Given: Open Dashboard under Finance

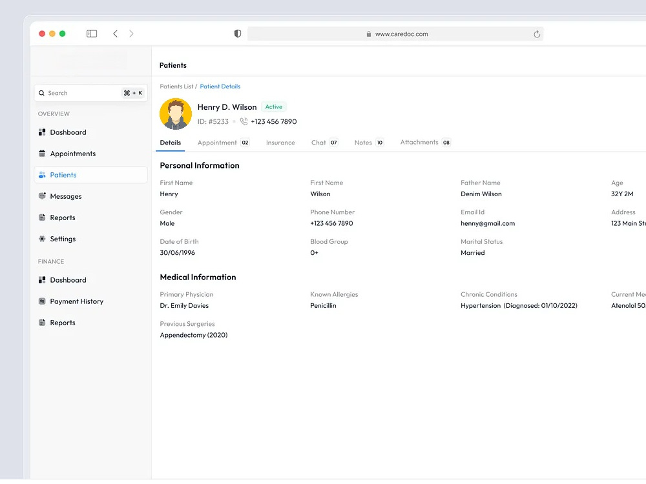Looking at the screenshot, I should (x=90, y=280).
